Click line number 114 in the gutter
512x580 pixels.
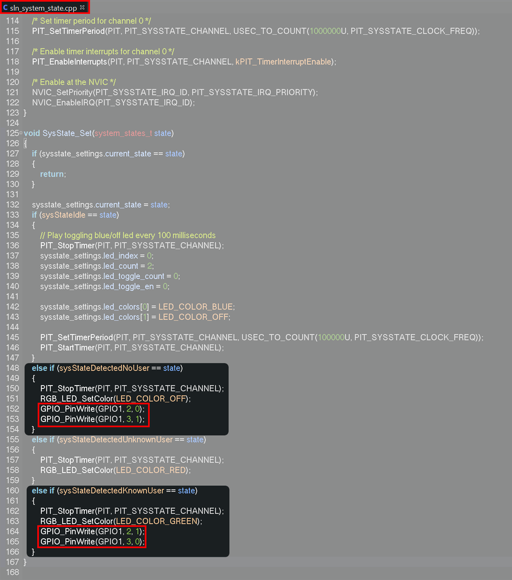tap(12, 20)
